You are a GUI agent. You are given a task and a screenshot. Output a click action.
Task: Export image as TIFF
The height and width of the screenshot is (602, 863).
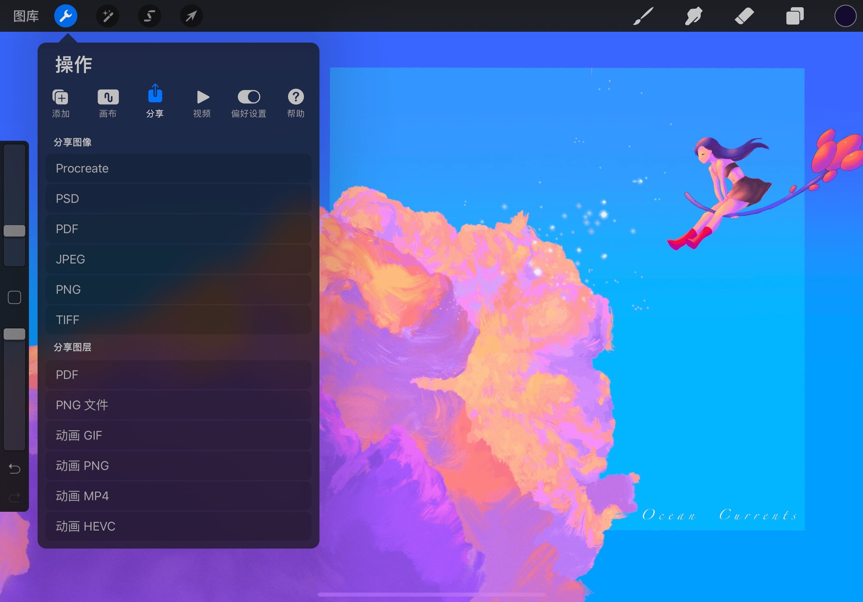(179, 320)
